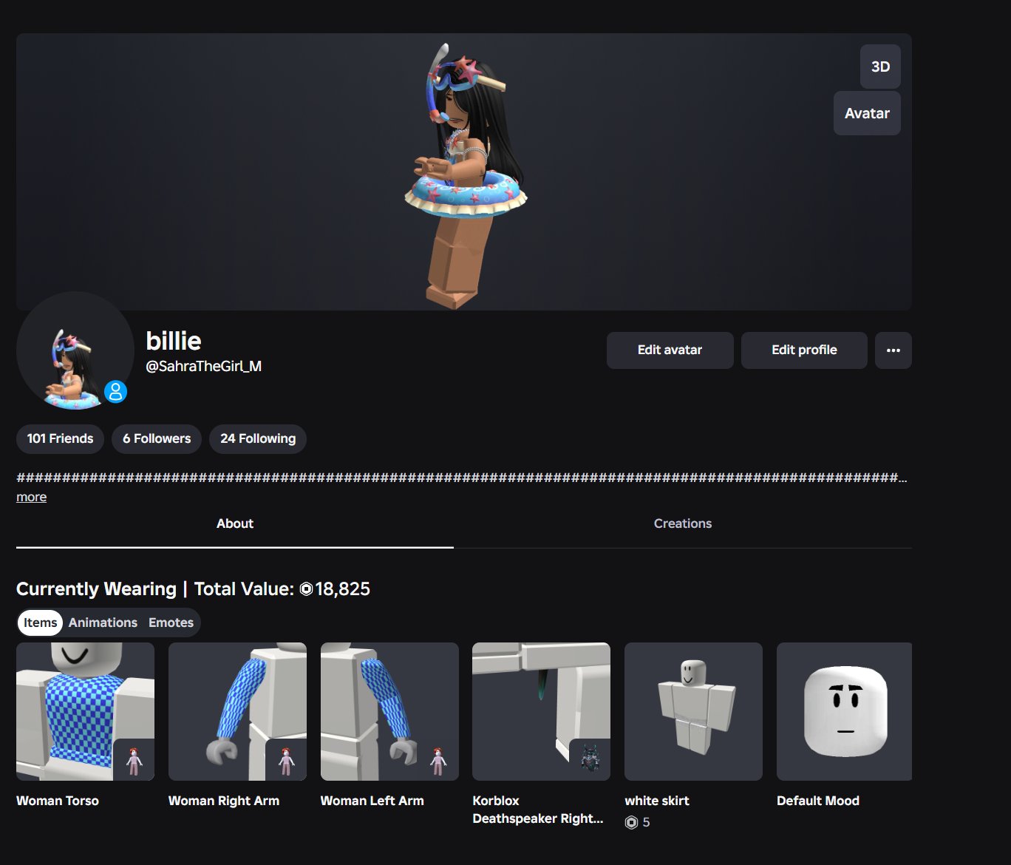Open the white skirt item thumbnail
1011x865 pixels.
[x=693, y=711]
